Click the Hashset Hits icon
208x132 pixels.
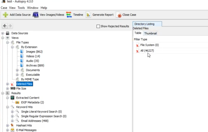click(12, 125)
